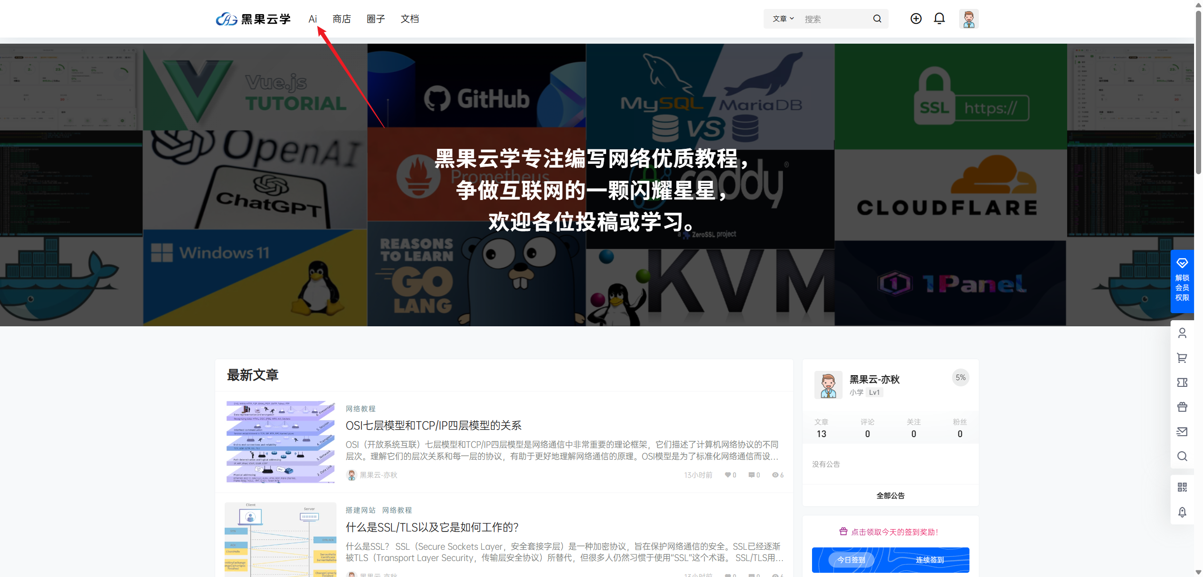Click the plus icon to create new content
This screenshot has width=1203, height=577.
[x=916, y=18]
